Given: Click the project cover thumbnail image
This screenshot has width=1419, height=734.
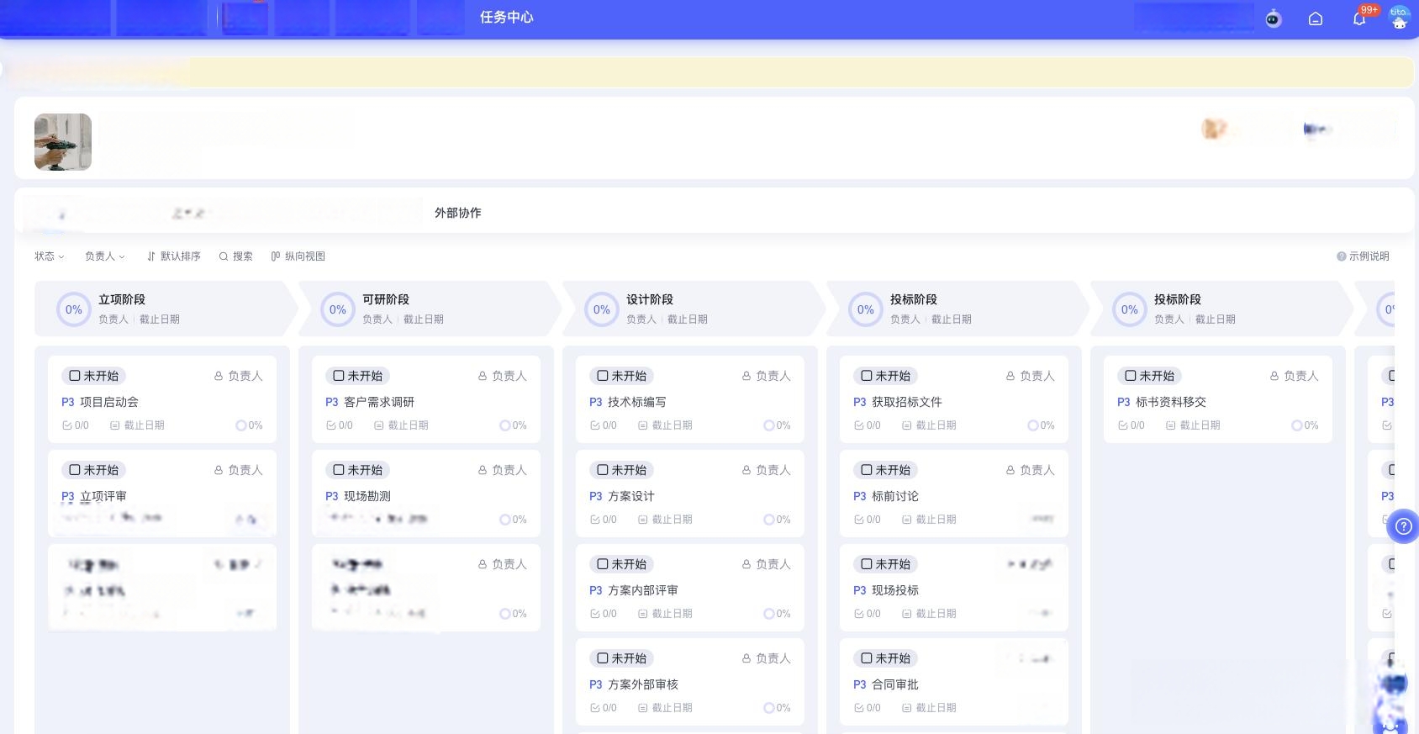Looking at the screenshot, I should 63,142.
